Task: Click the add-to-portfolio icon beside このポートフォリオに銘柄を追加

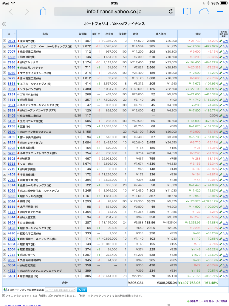Action: pyautogui.click(x=5, y=290)
